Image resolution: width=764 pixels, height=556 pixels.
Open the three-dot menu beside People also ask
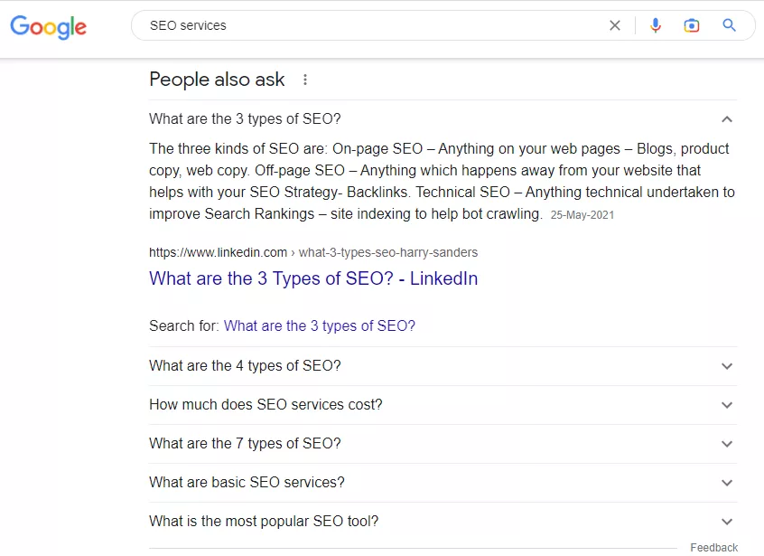305,80
